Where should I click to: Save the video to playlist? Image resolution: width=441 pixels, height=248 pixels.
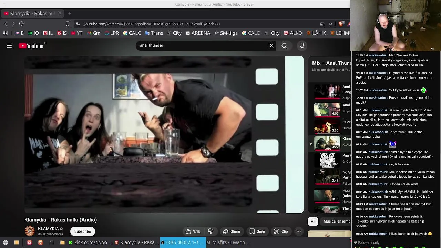257,231
